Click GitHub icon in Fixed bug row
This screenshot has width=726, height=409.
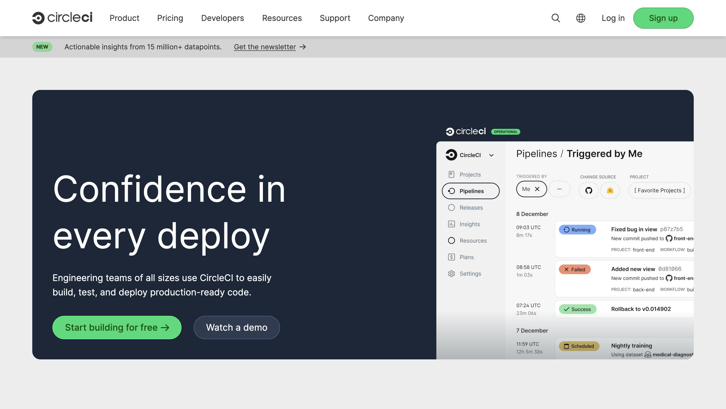[669, 238]
